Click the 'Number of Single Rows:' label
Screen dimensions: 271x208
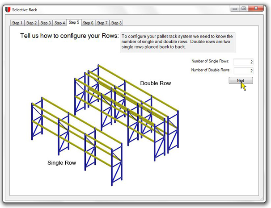(x=210, y=61)
